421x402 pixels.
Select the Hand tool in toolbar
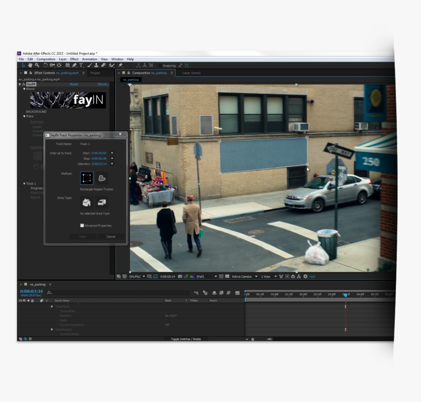pos(30,65)
